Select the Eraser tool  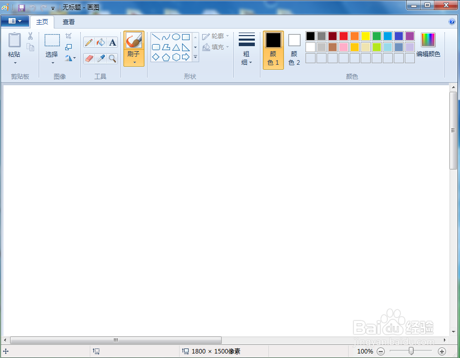[89, 59]
